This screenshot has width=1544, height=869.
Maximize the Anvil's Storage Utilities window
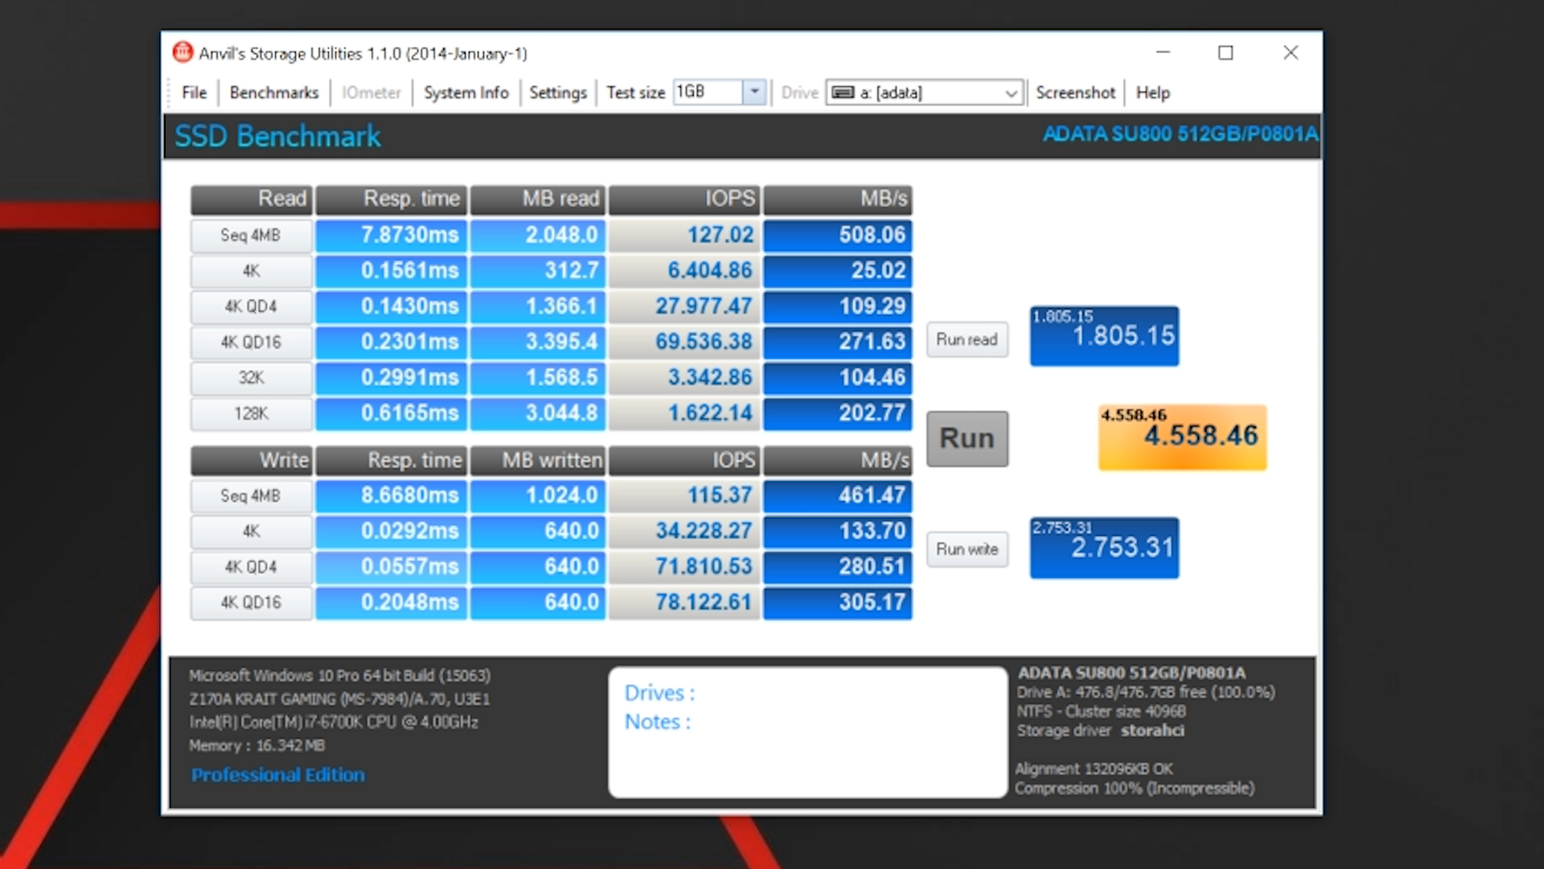[x=1226, y=52]
